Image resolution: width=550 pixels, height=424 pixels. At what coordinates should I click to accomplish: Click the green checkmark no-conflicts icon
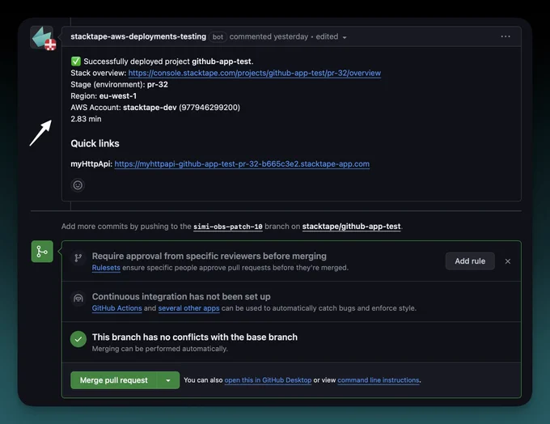click(x=78, y=339)
